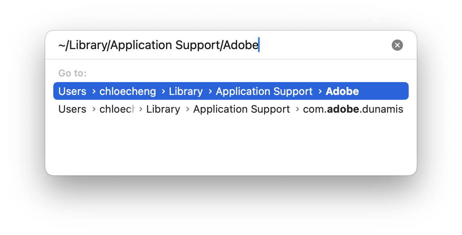Click Library in the highlighted suggestion
462x235 pixels.
186,91
